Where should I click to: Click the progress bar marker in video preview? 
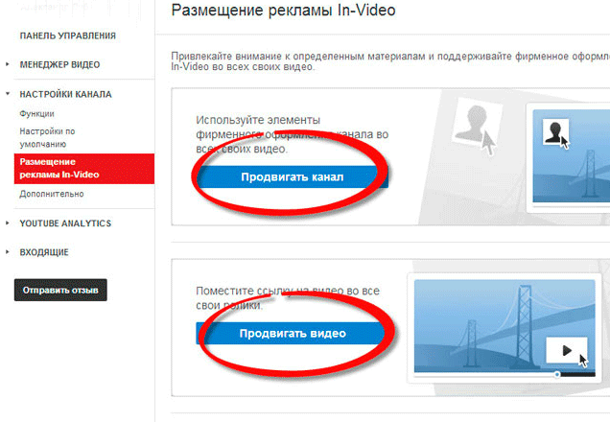pyautogui.click(x=557, y=374)
